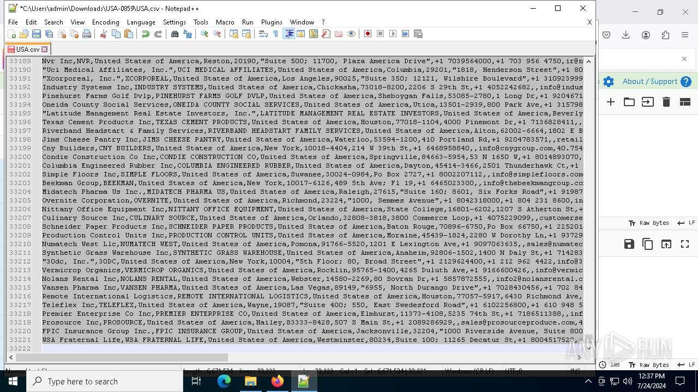This screenshot has height=392, width=698.
Task: Zoom in using the toolbar magnifier
Action: click(x=204, y=34)
